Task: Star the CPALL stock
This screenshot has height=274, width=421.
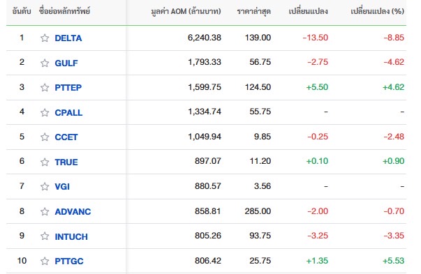Action: [x=45, y=112]
